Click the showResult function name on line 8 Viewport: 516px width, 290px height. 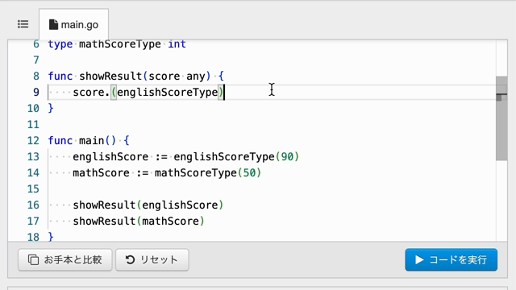point(110,76)
